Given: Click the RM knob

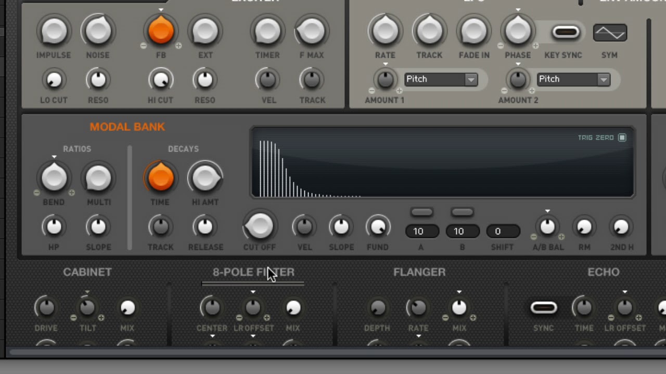Looking at the screenshot, I should [x=584, y=226].
